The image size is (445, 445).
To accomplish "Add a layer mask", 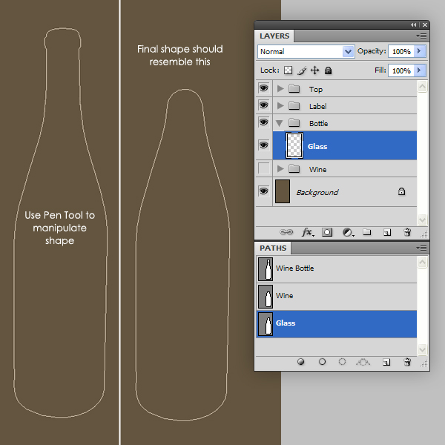I will [327, 232].
